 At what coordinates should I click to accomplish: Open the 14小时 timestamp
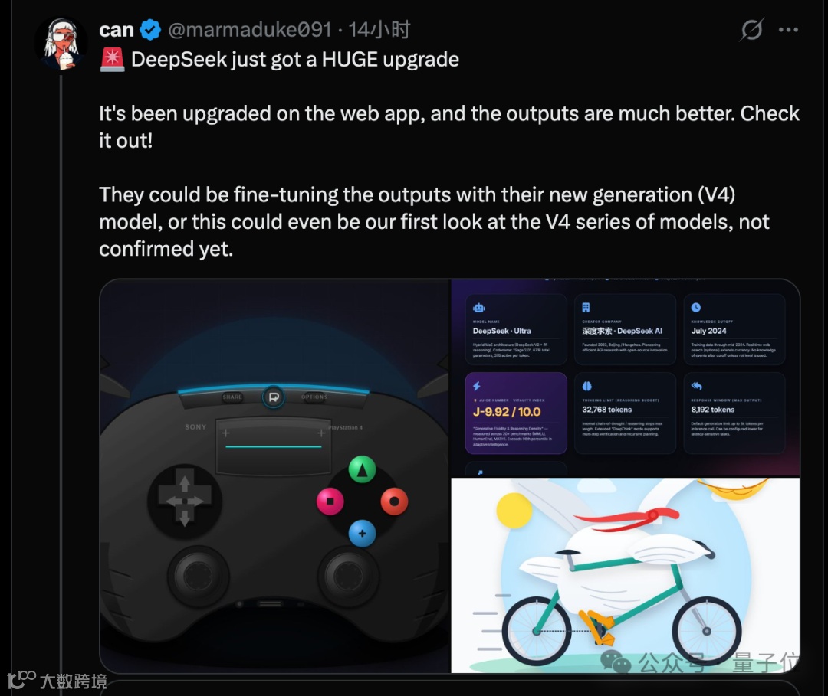[379, 30]
